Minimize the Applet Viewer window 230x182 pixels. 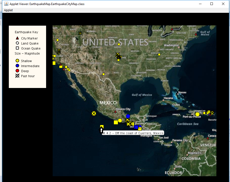pos(200,4)
